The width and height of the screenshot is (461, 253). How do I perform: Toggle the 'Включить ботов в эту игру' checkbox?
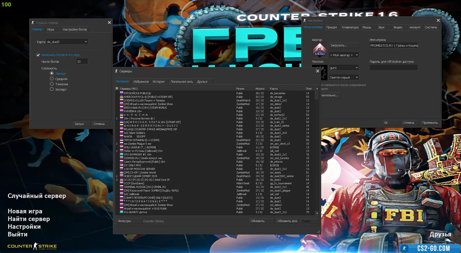38,55
